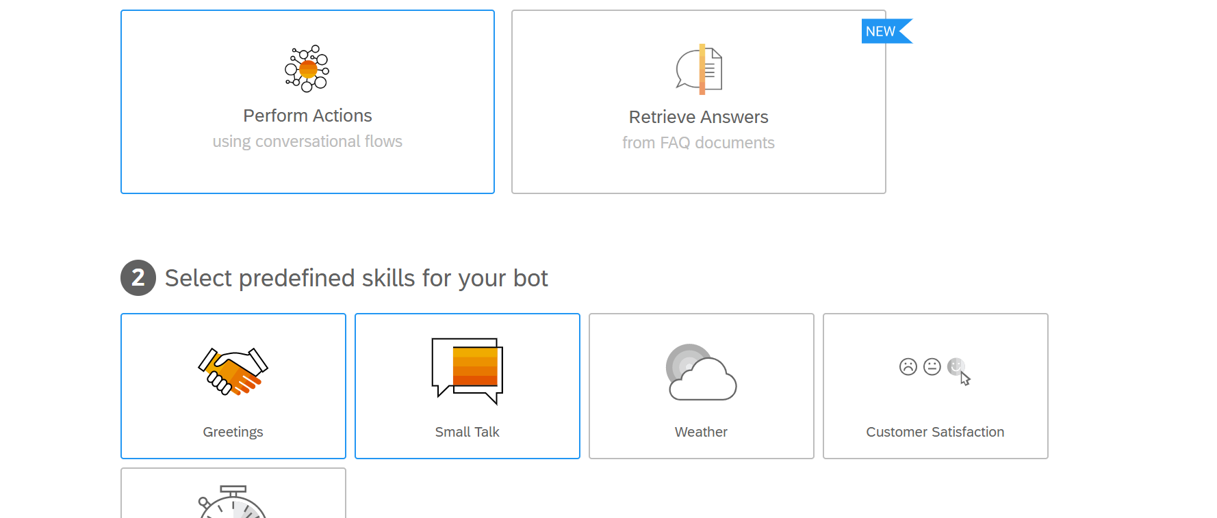
Task: Click the conversational flows network icon
Action: (x=306, y=68)
